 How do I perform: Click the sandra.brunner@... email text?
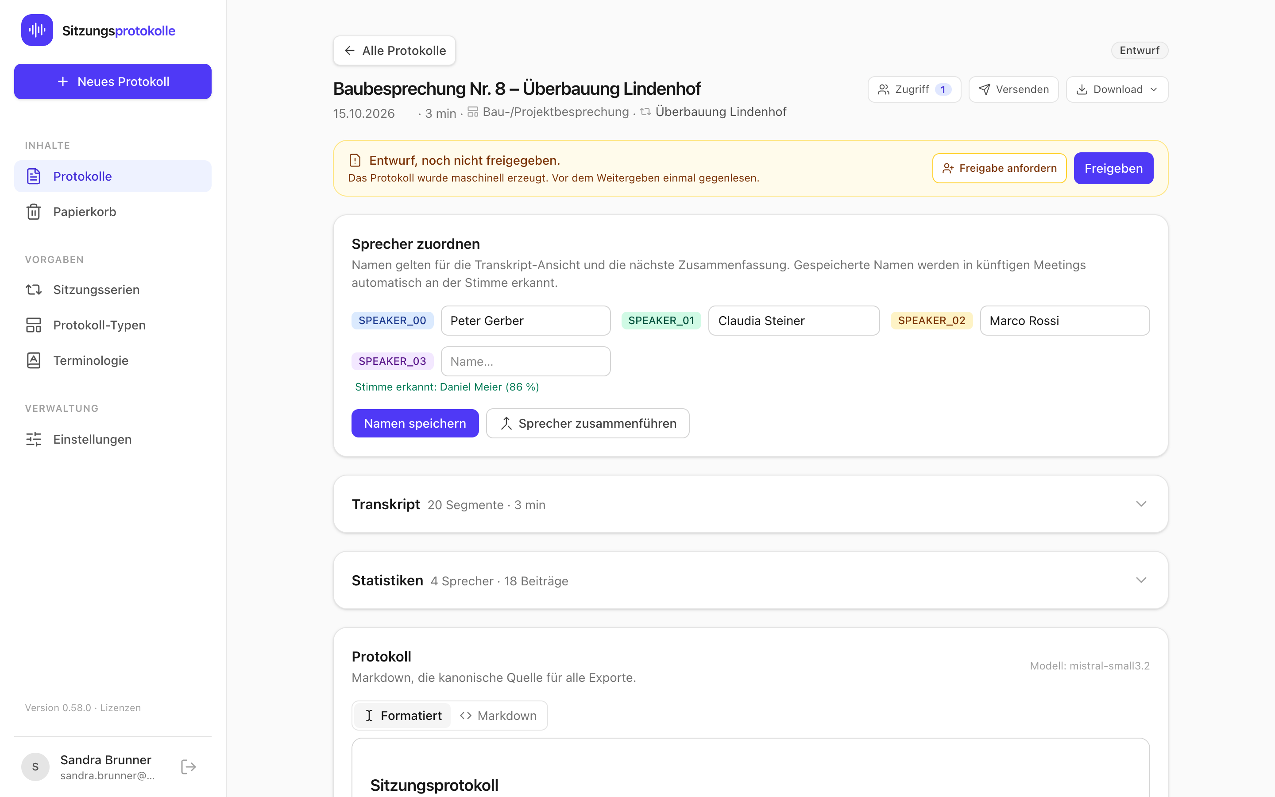[x=108, y=775]
